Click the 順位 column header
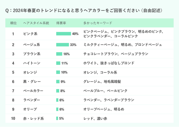This screenshot has width=179, height=127. pyautogui.click(x=13, y=23)
